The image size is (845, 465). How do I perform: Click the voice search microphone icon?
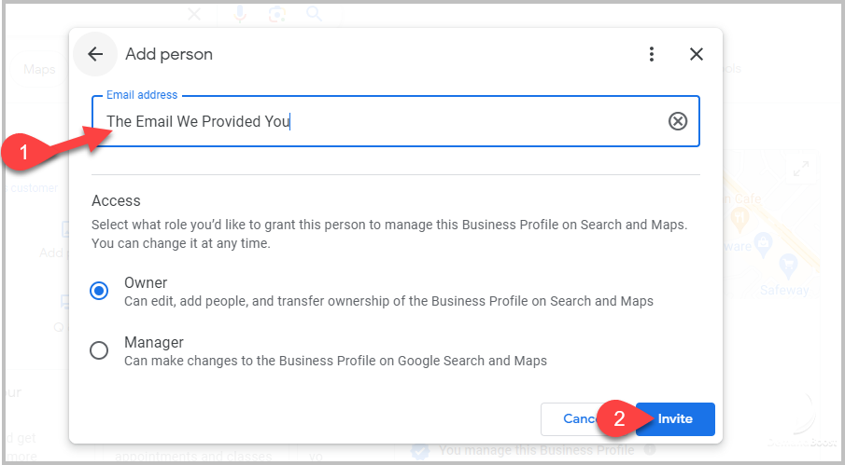241,13
